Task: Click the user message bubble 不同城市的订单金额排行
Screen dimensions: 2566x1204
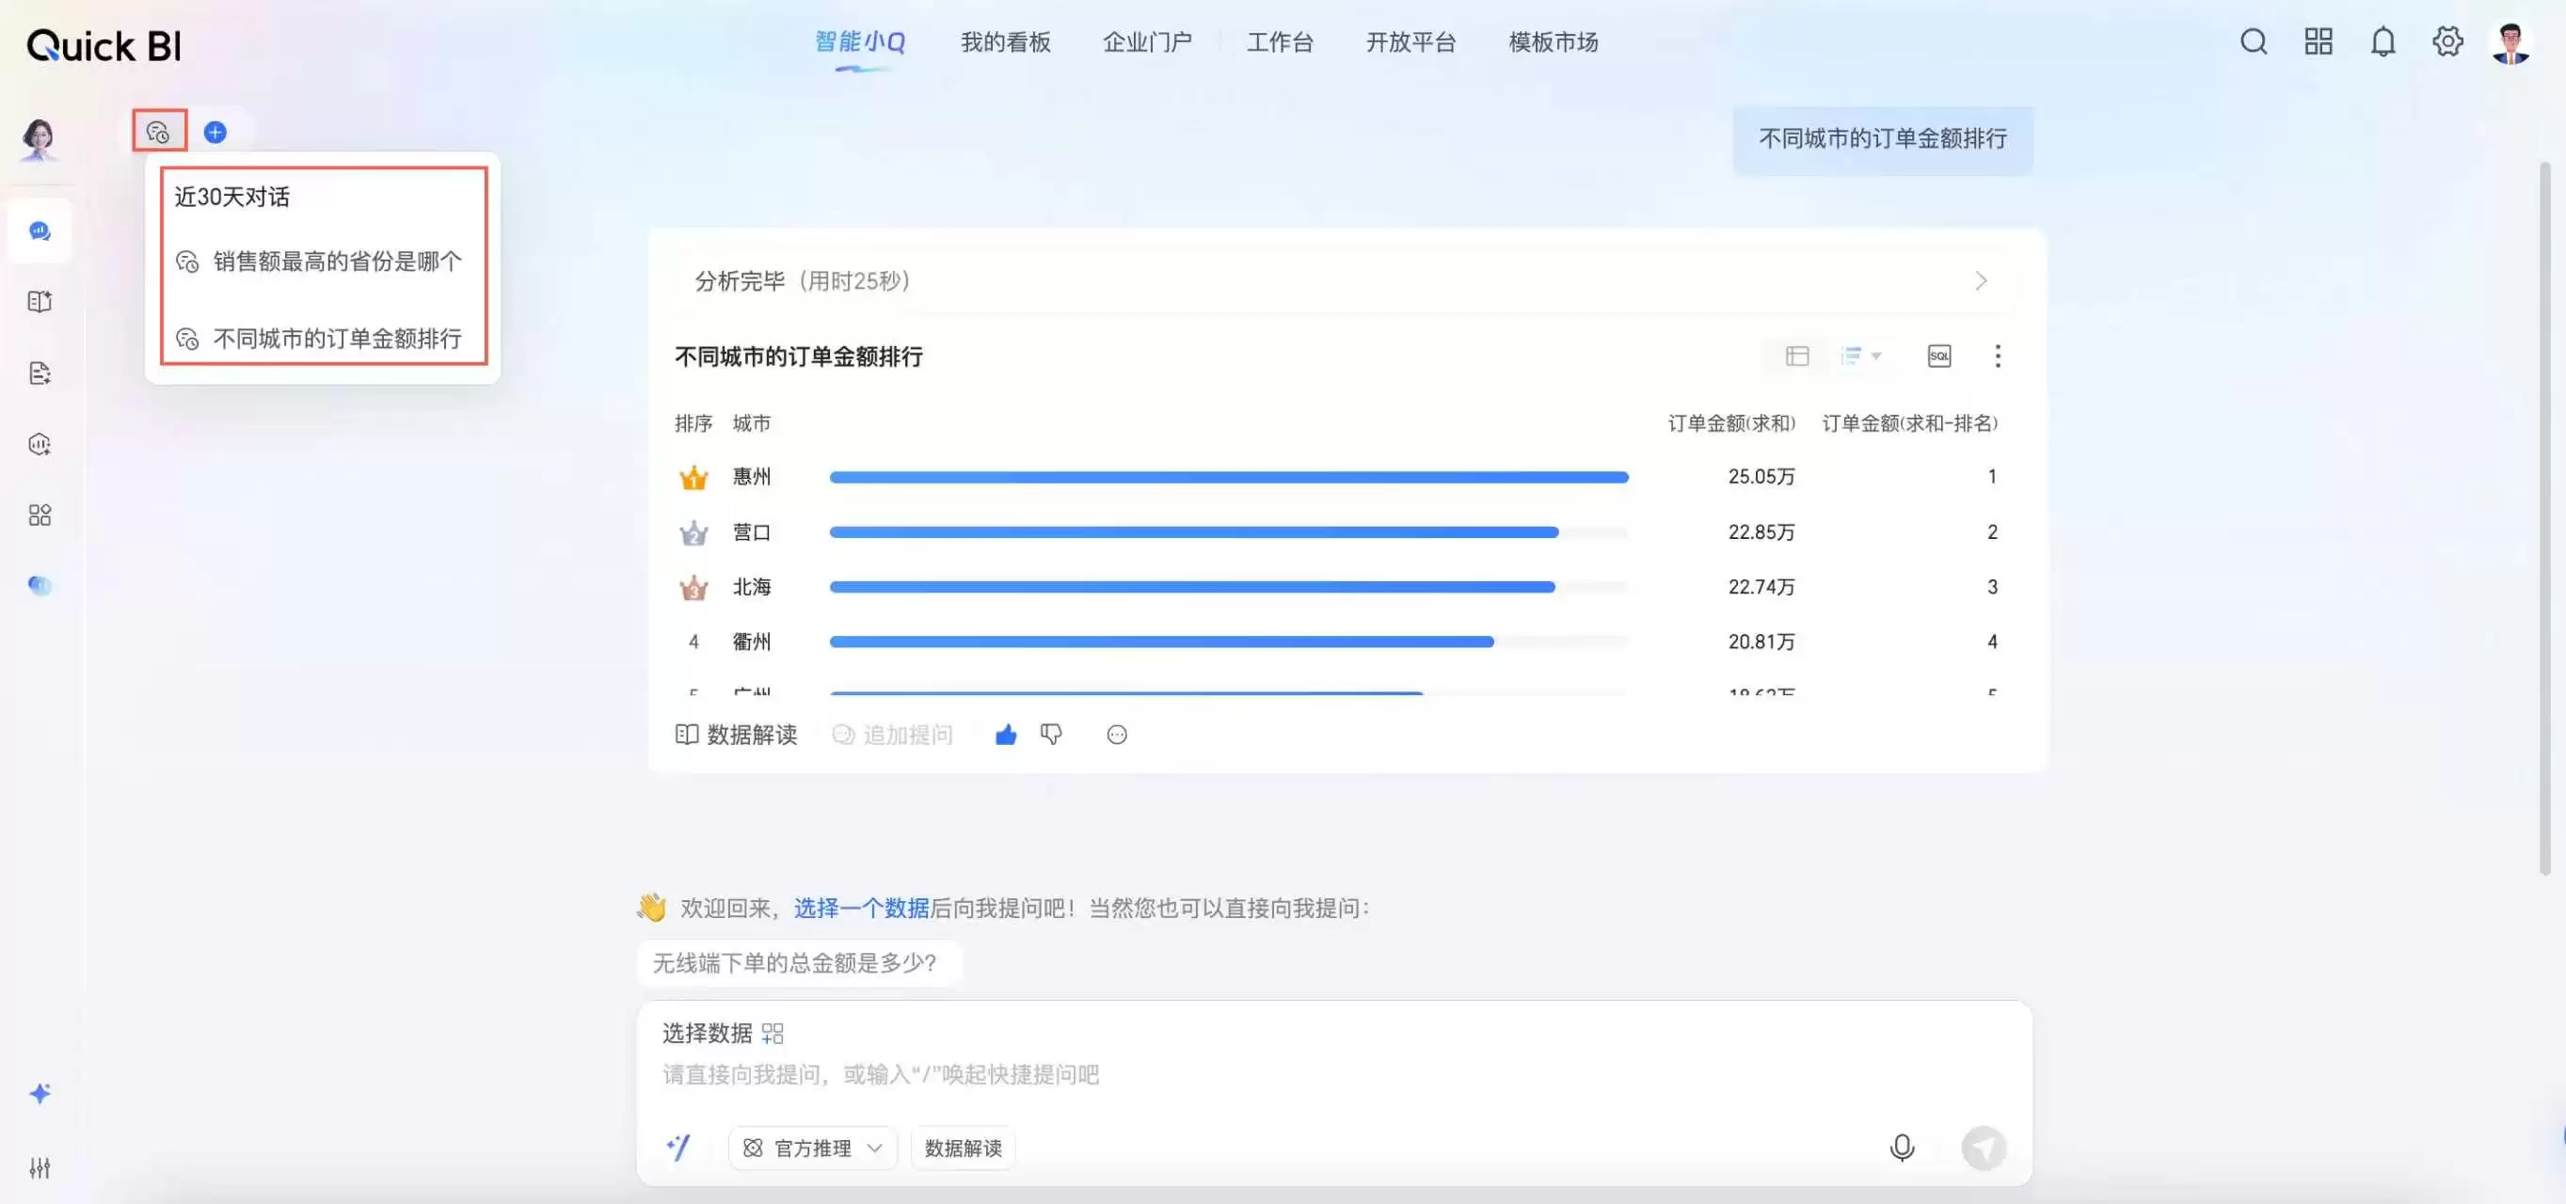Action: pos(1883,138)
